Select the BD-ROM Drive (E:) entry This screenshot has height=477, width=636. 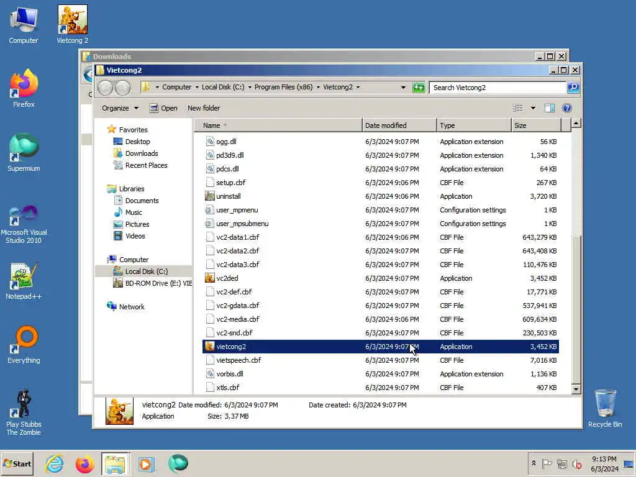coord(153,283)
